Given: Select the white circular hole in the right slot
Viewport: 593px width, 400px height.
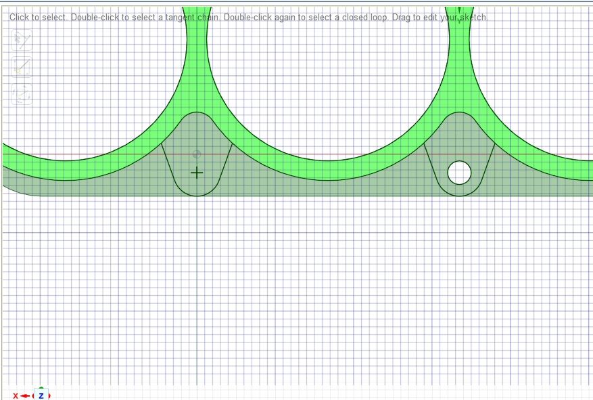Looking at the screenshot, I should (459, 173).
